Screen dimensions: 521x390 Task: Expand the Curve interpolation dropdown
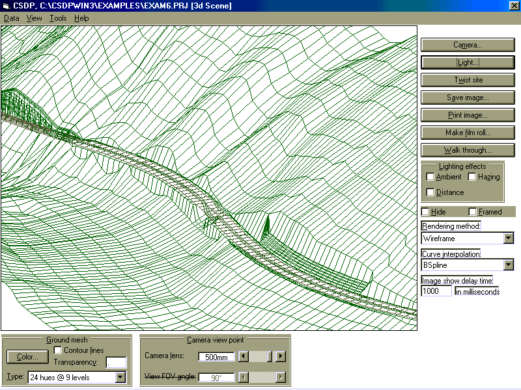point(509,265)
